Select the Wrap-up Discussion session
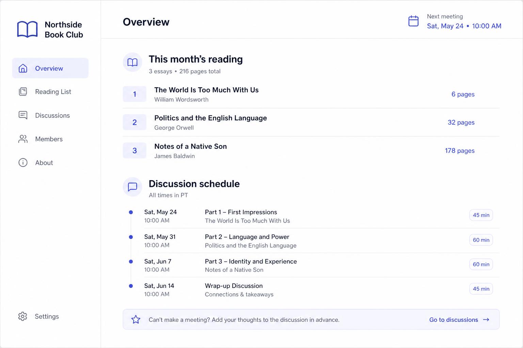The image size is (523, 348). (x=234, y=286)
